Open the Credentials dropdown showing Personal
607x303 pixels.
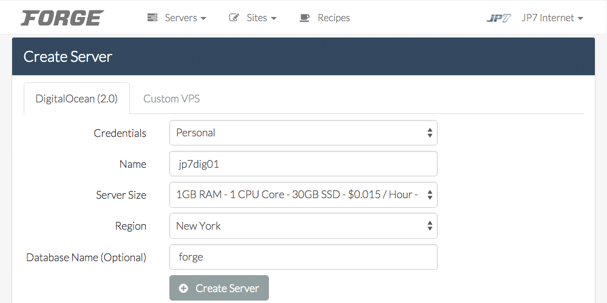click(303, 133)
